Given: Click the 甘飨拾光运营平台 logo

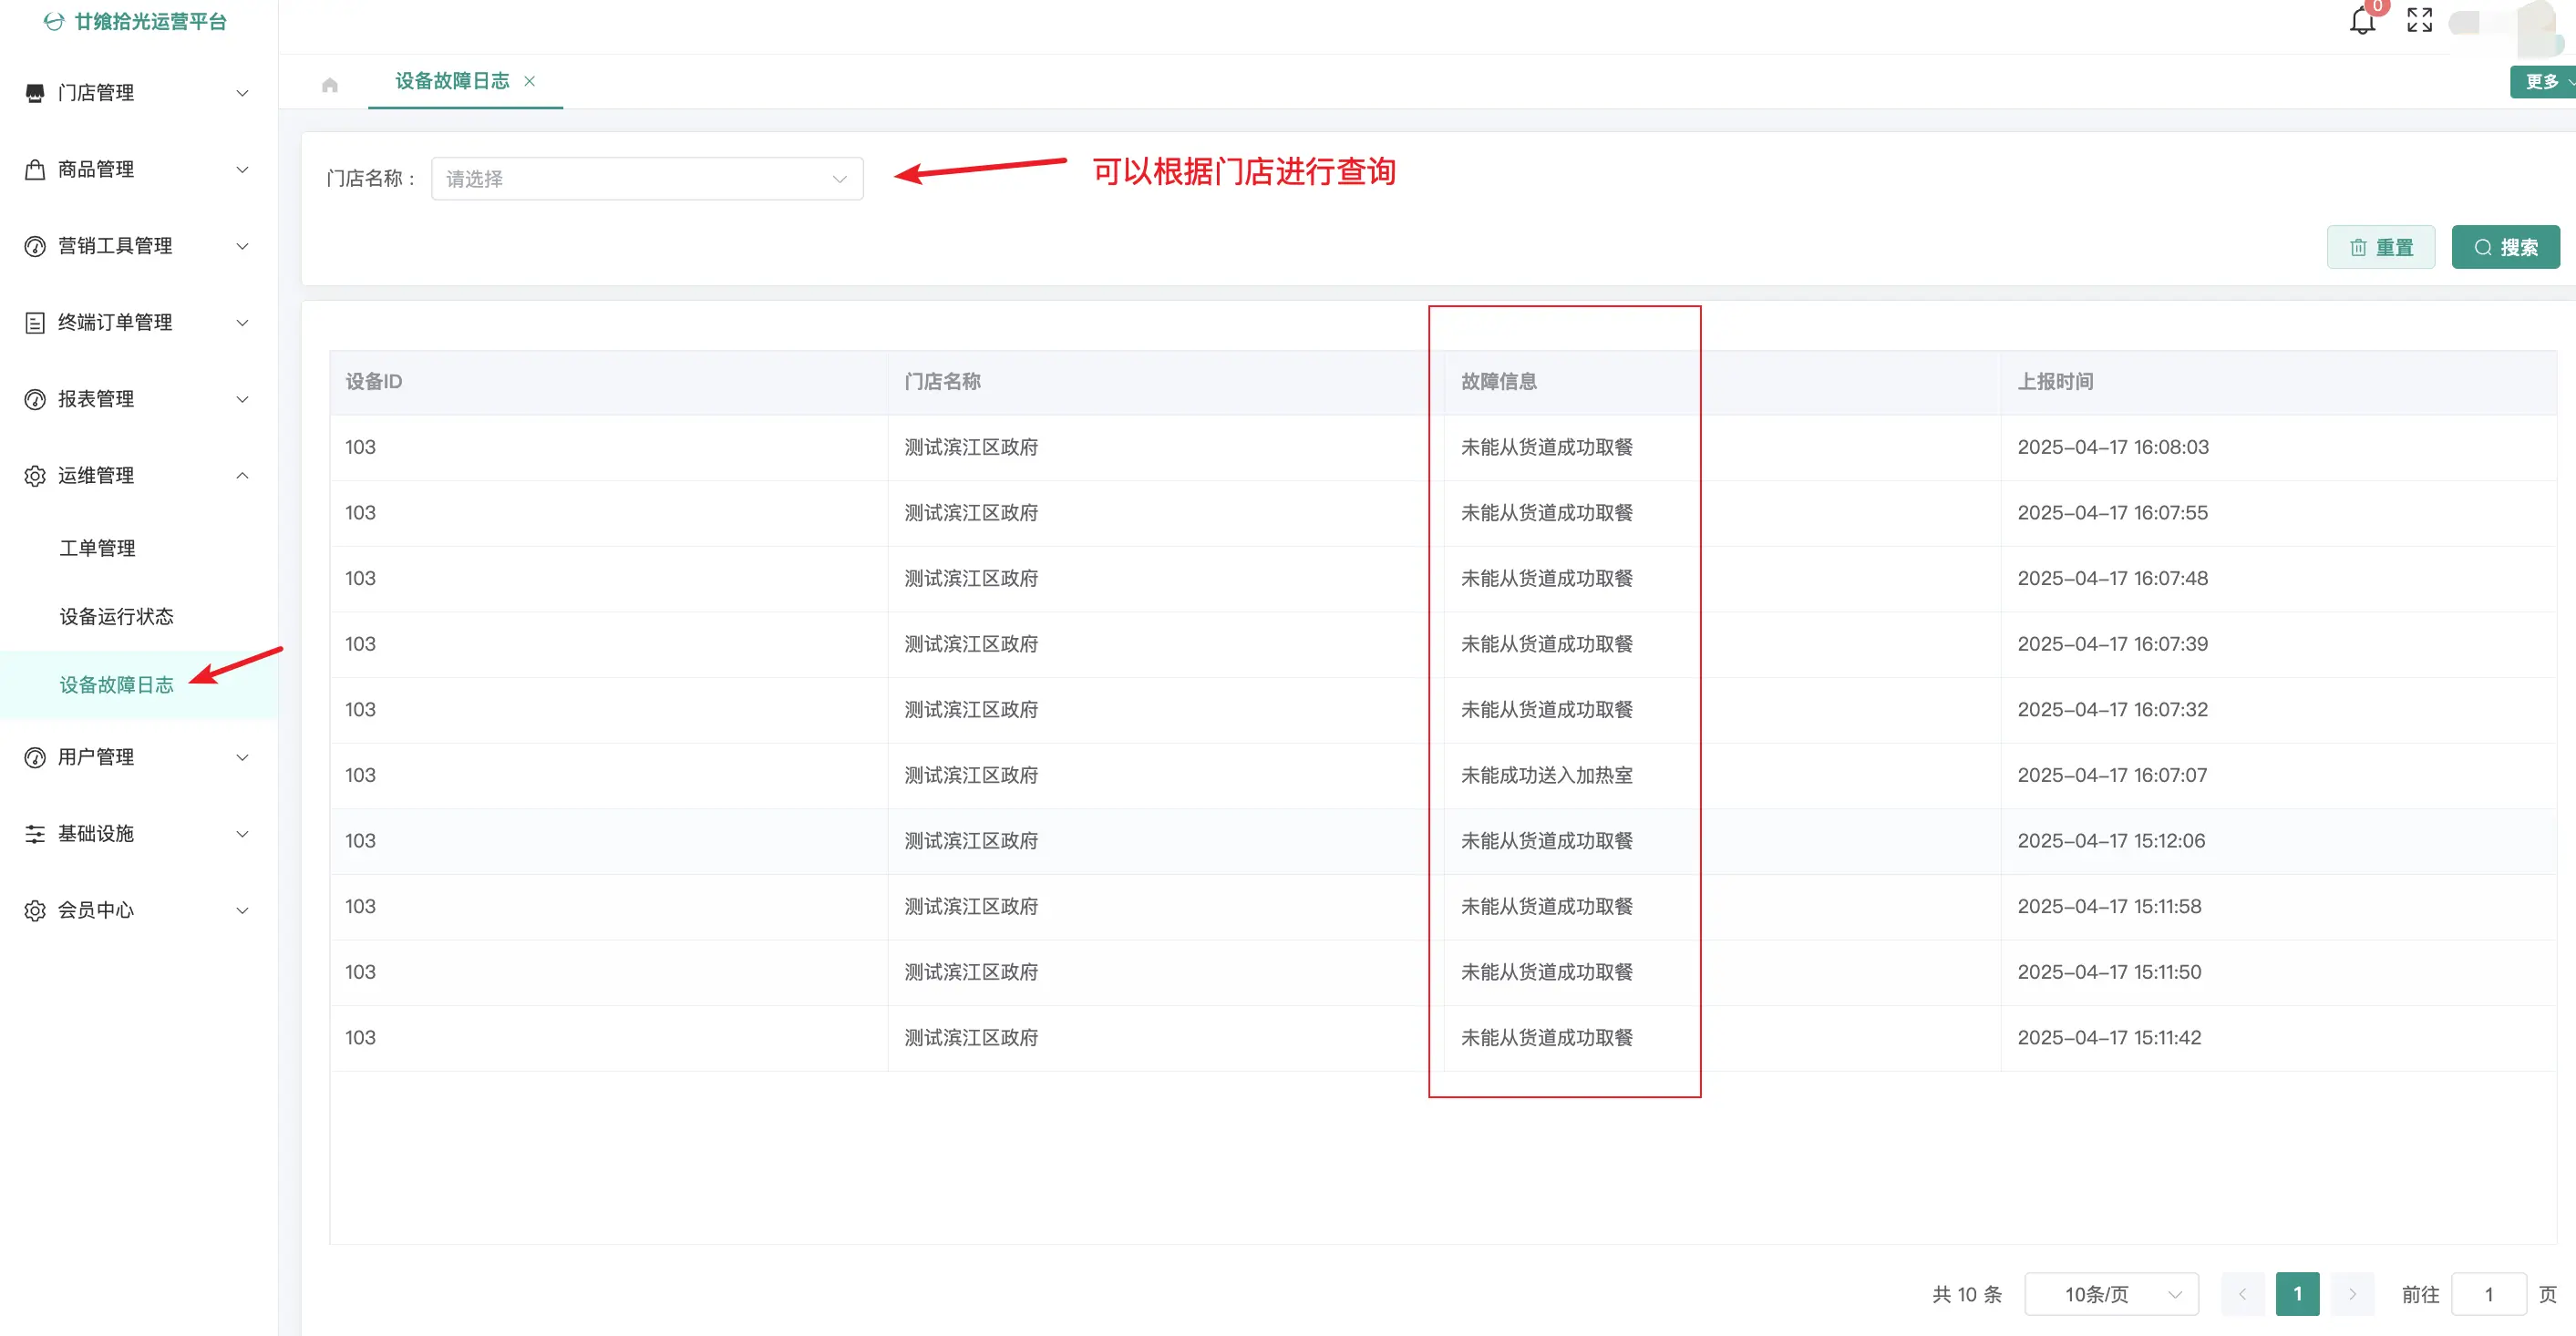Looking at the screenshot, I should (137, 21).
